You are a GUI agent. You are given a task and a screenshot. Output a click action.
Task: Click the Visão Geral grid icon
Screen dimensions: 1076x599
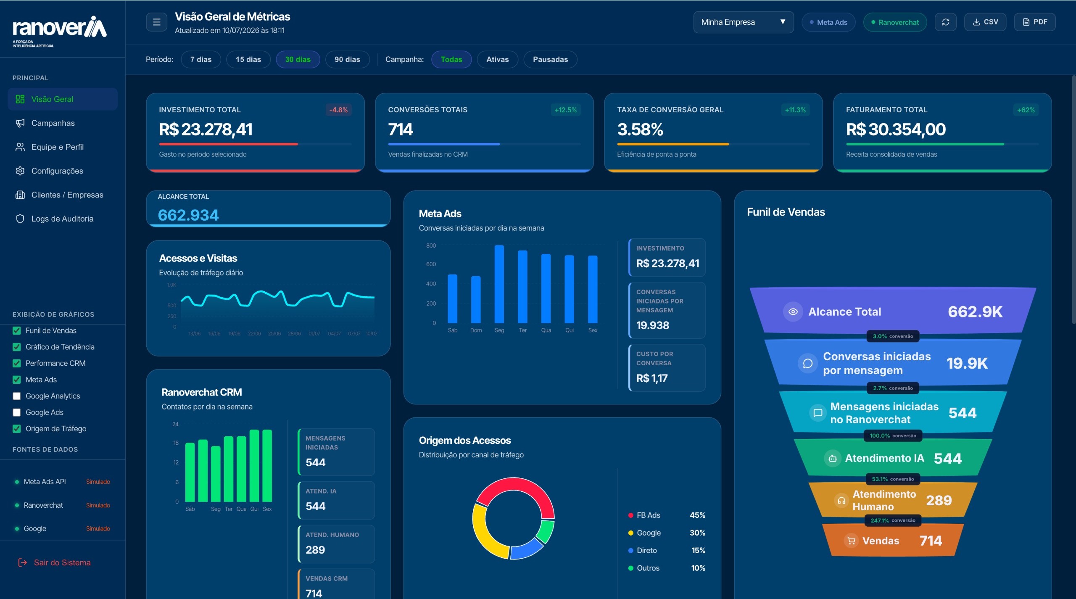[20, 99]
